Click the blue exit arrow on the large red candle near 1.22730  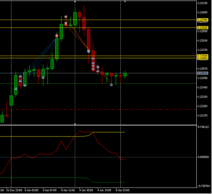pos(89,51)
